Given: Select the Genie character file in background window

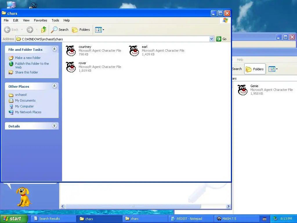Looking at the screenshot, I should click(242, 90).
